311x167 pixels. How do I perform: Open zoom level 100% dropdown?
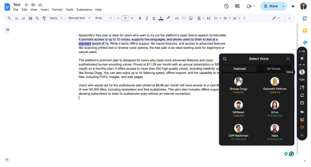(x=56, y=18)
